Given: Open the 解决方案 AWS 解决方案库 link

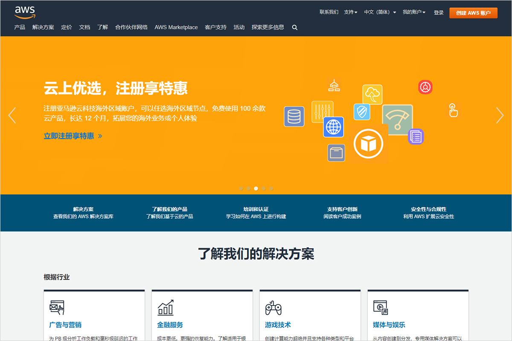Looking at the screenshot, I should point(83,213).
